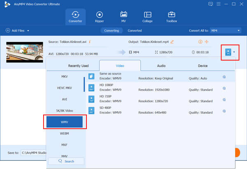Viewport: 247px width, 169px height.
Task: Select WMV in the format list
Action: pyautogui.click(x=65, y=122)
